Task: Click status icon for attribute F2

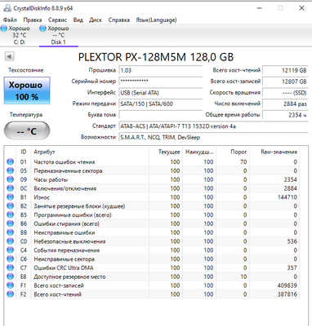Action: 11,294
